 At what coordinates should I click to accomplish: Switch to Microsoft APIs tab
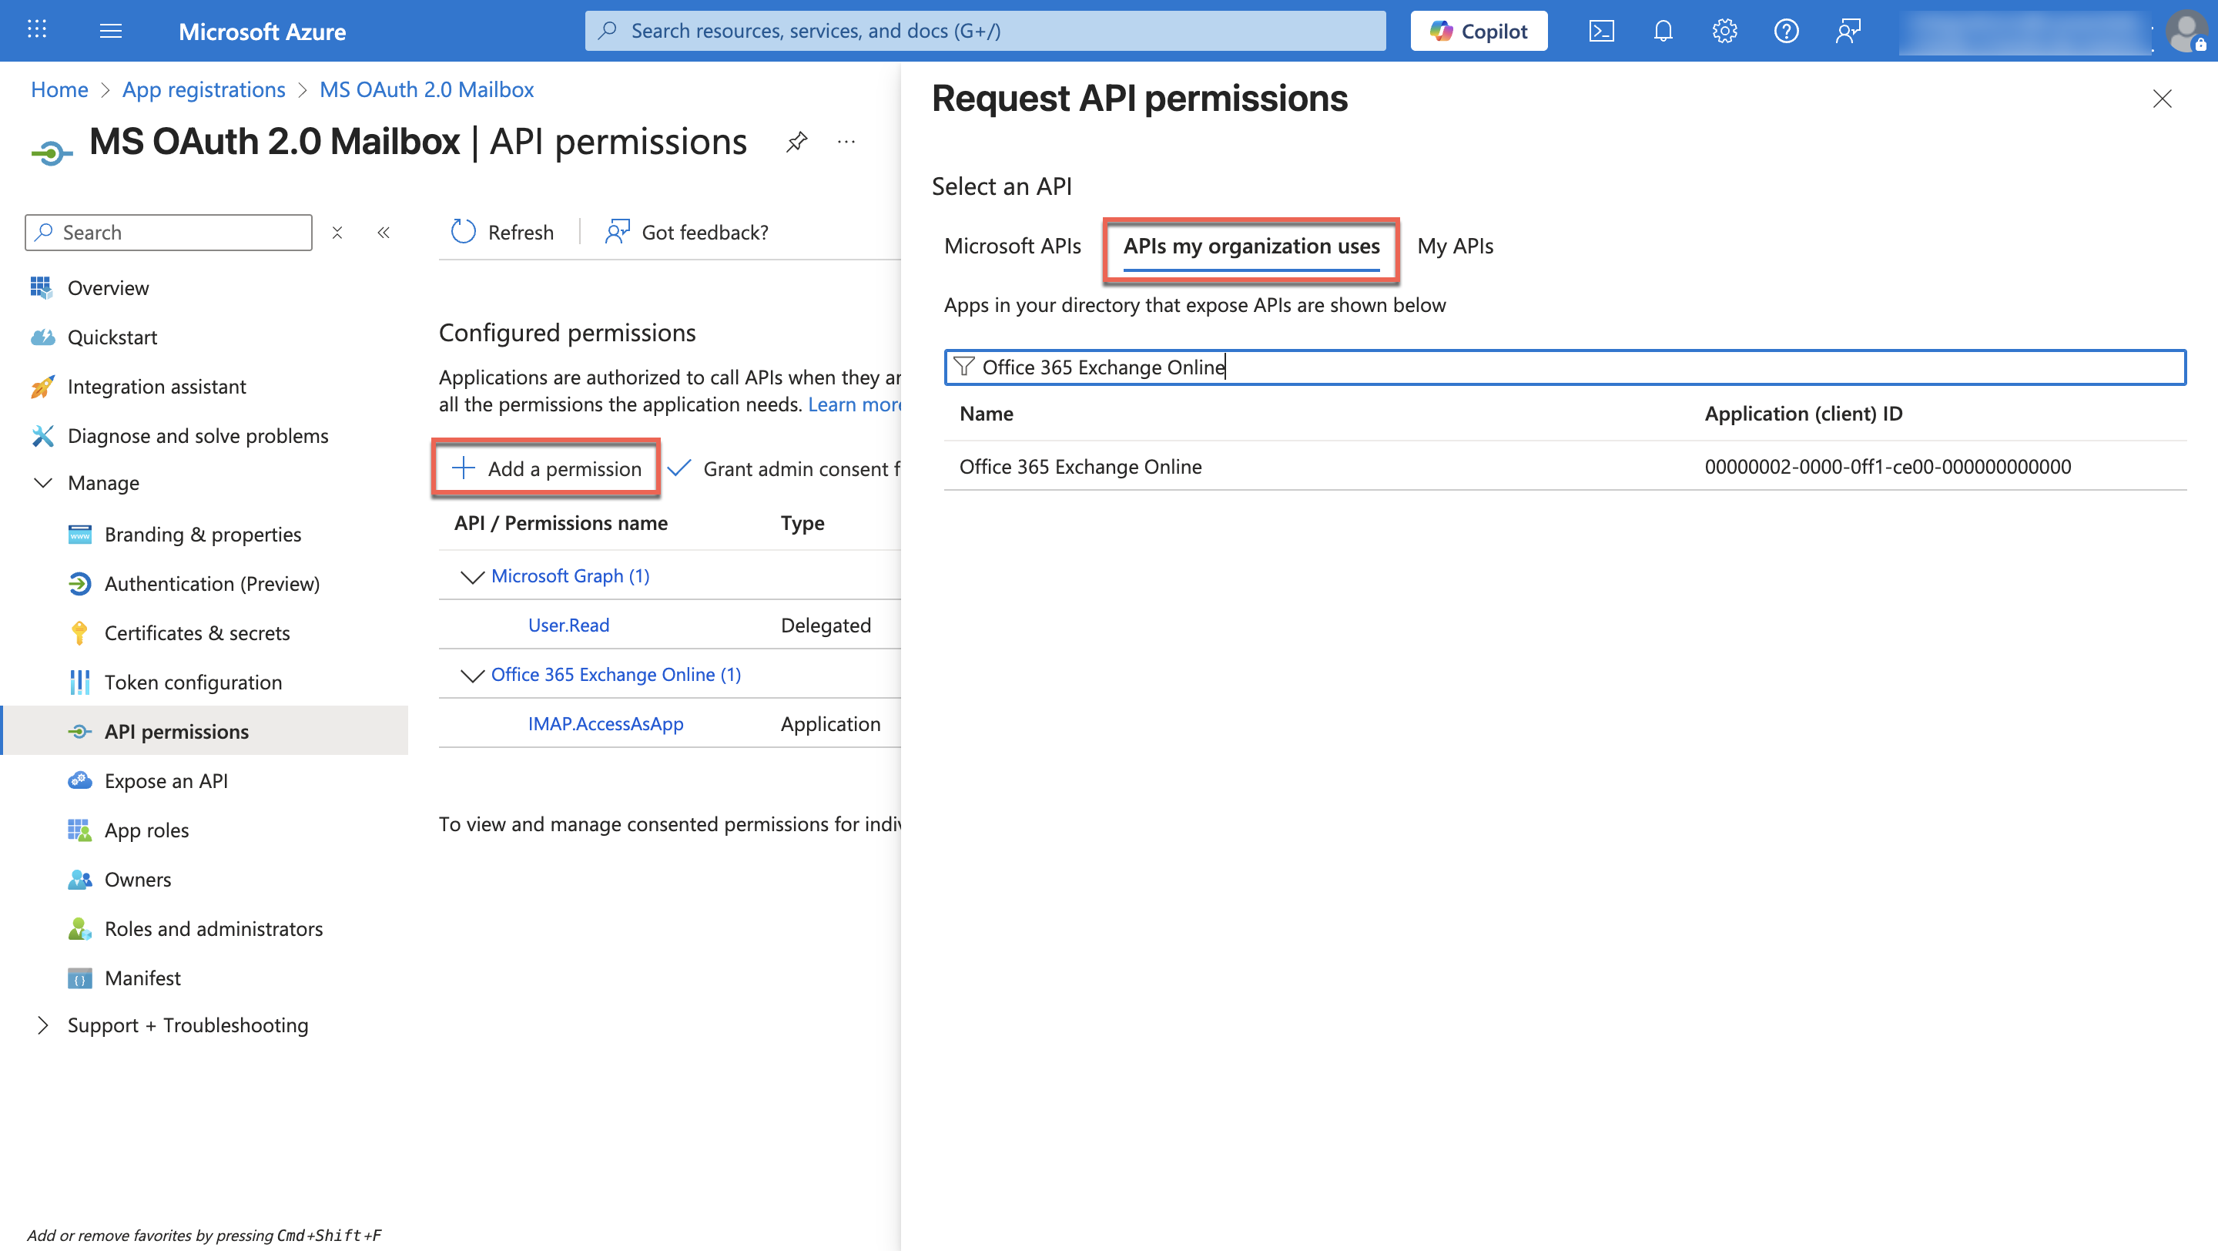coord(1012,247)
